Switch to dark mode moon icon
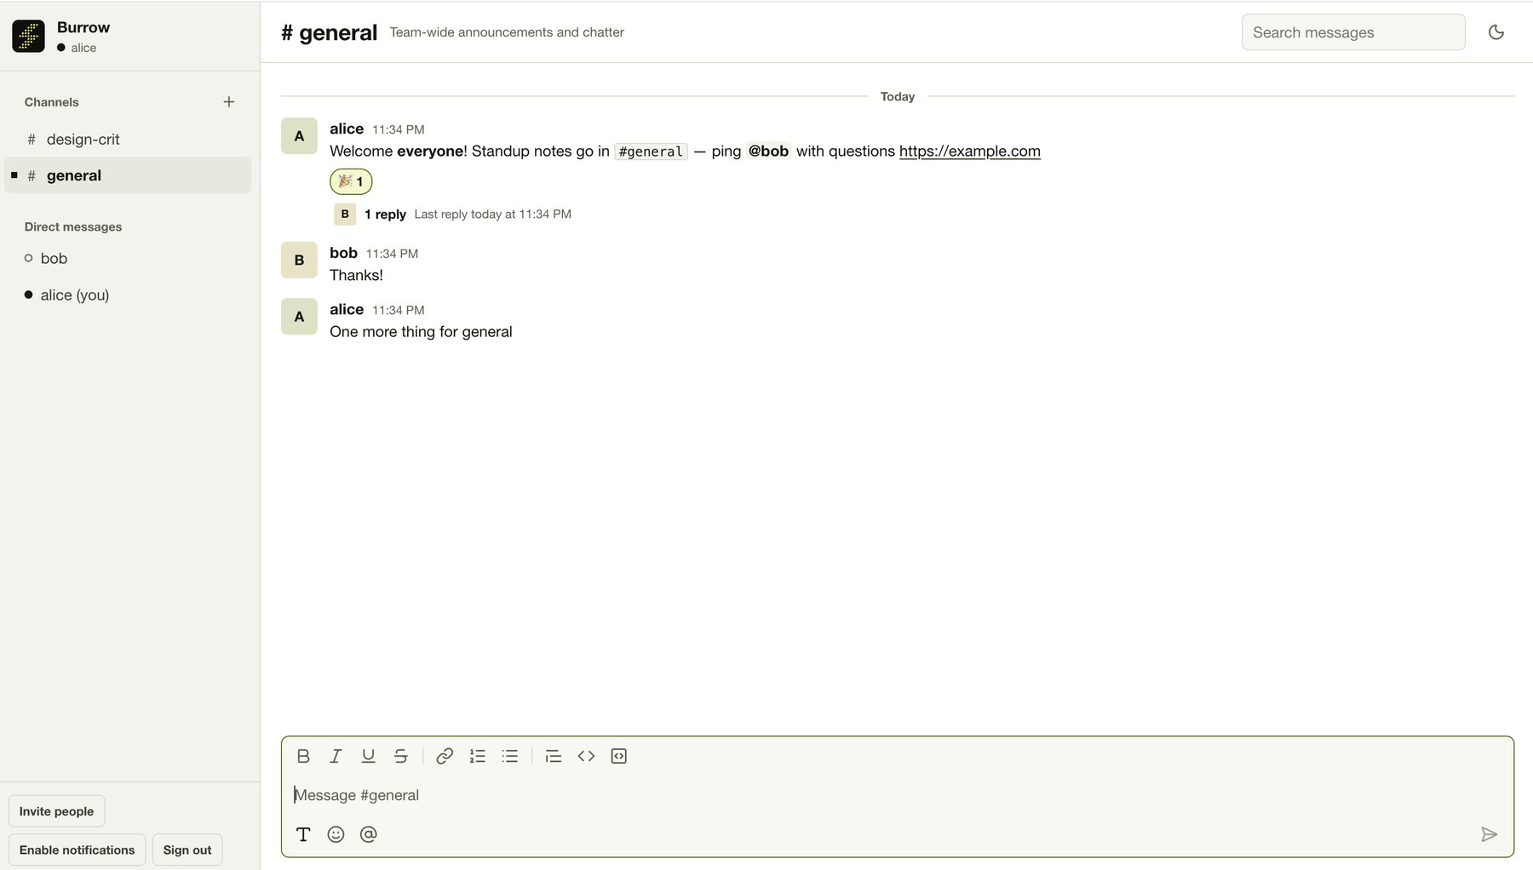 coord(1496,32)
